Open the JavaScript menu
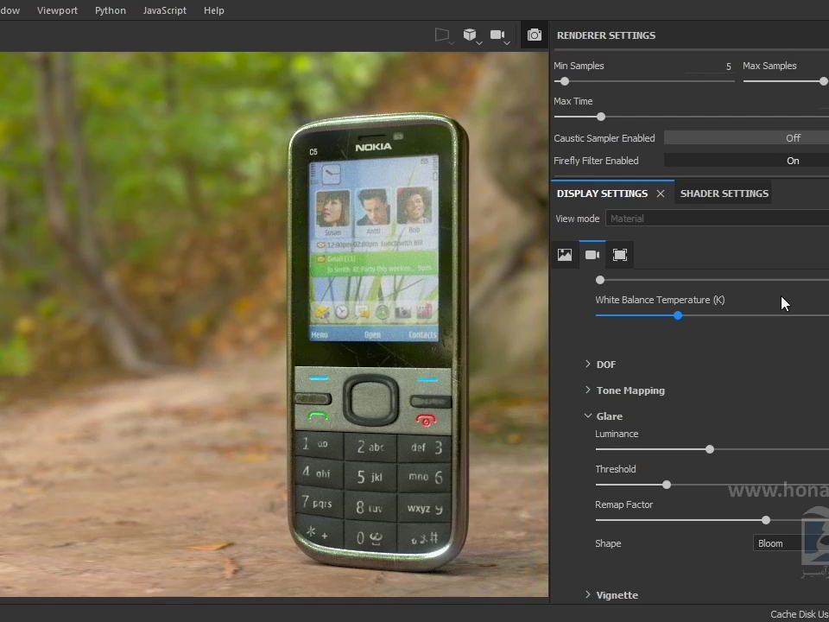This screenshot has width=829, height=622. (165, 10)
